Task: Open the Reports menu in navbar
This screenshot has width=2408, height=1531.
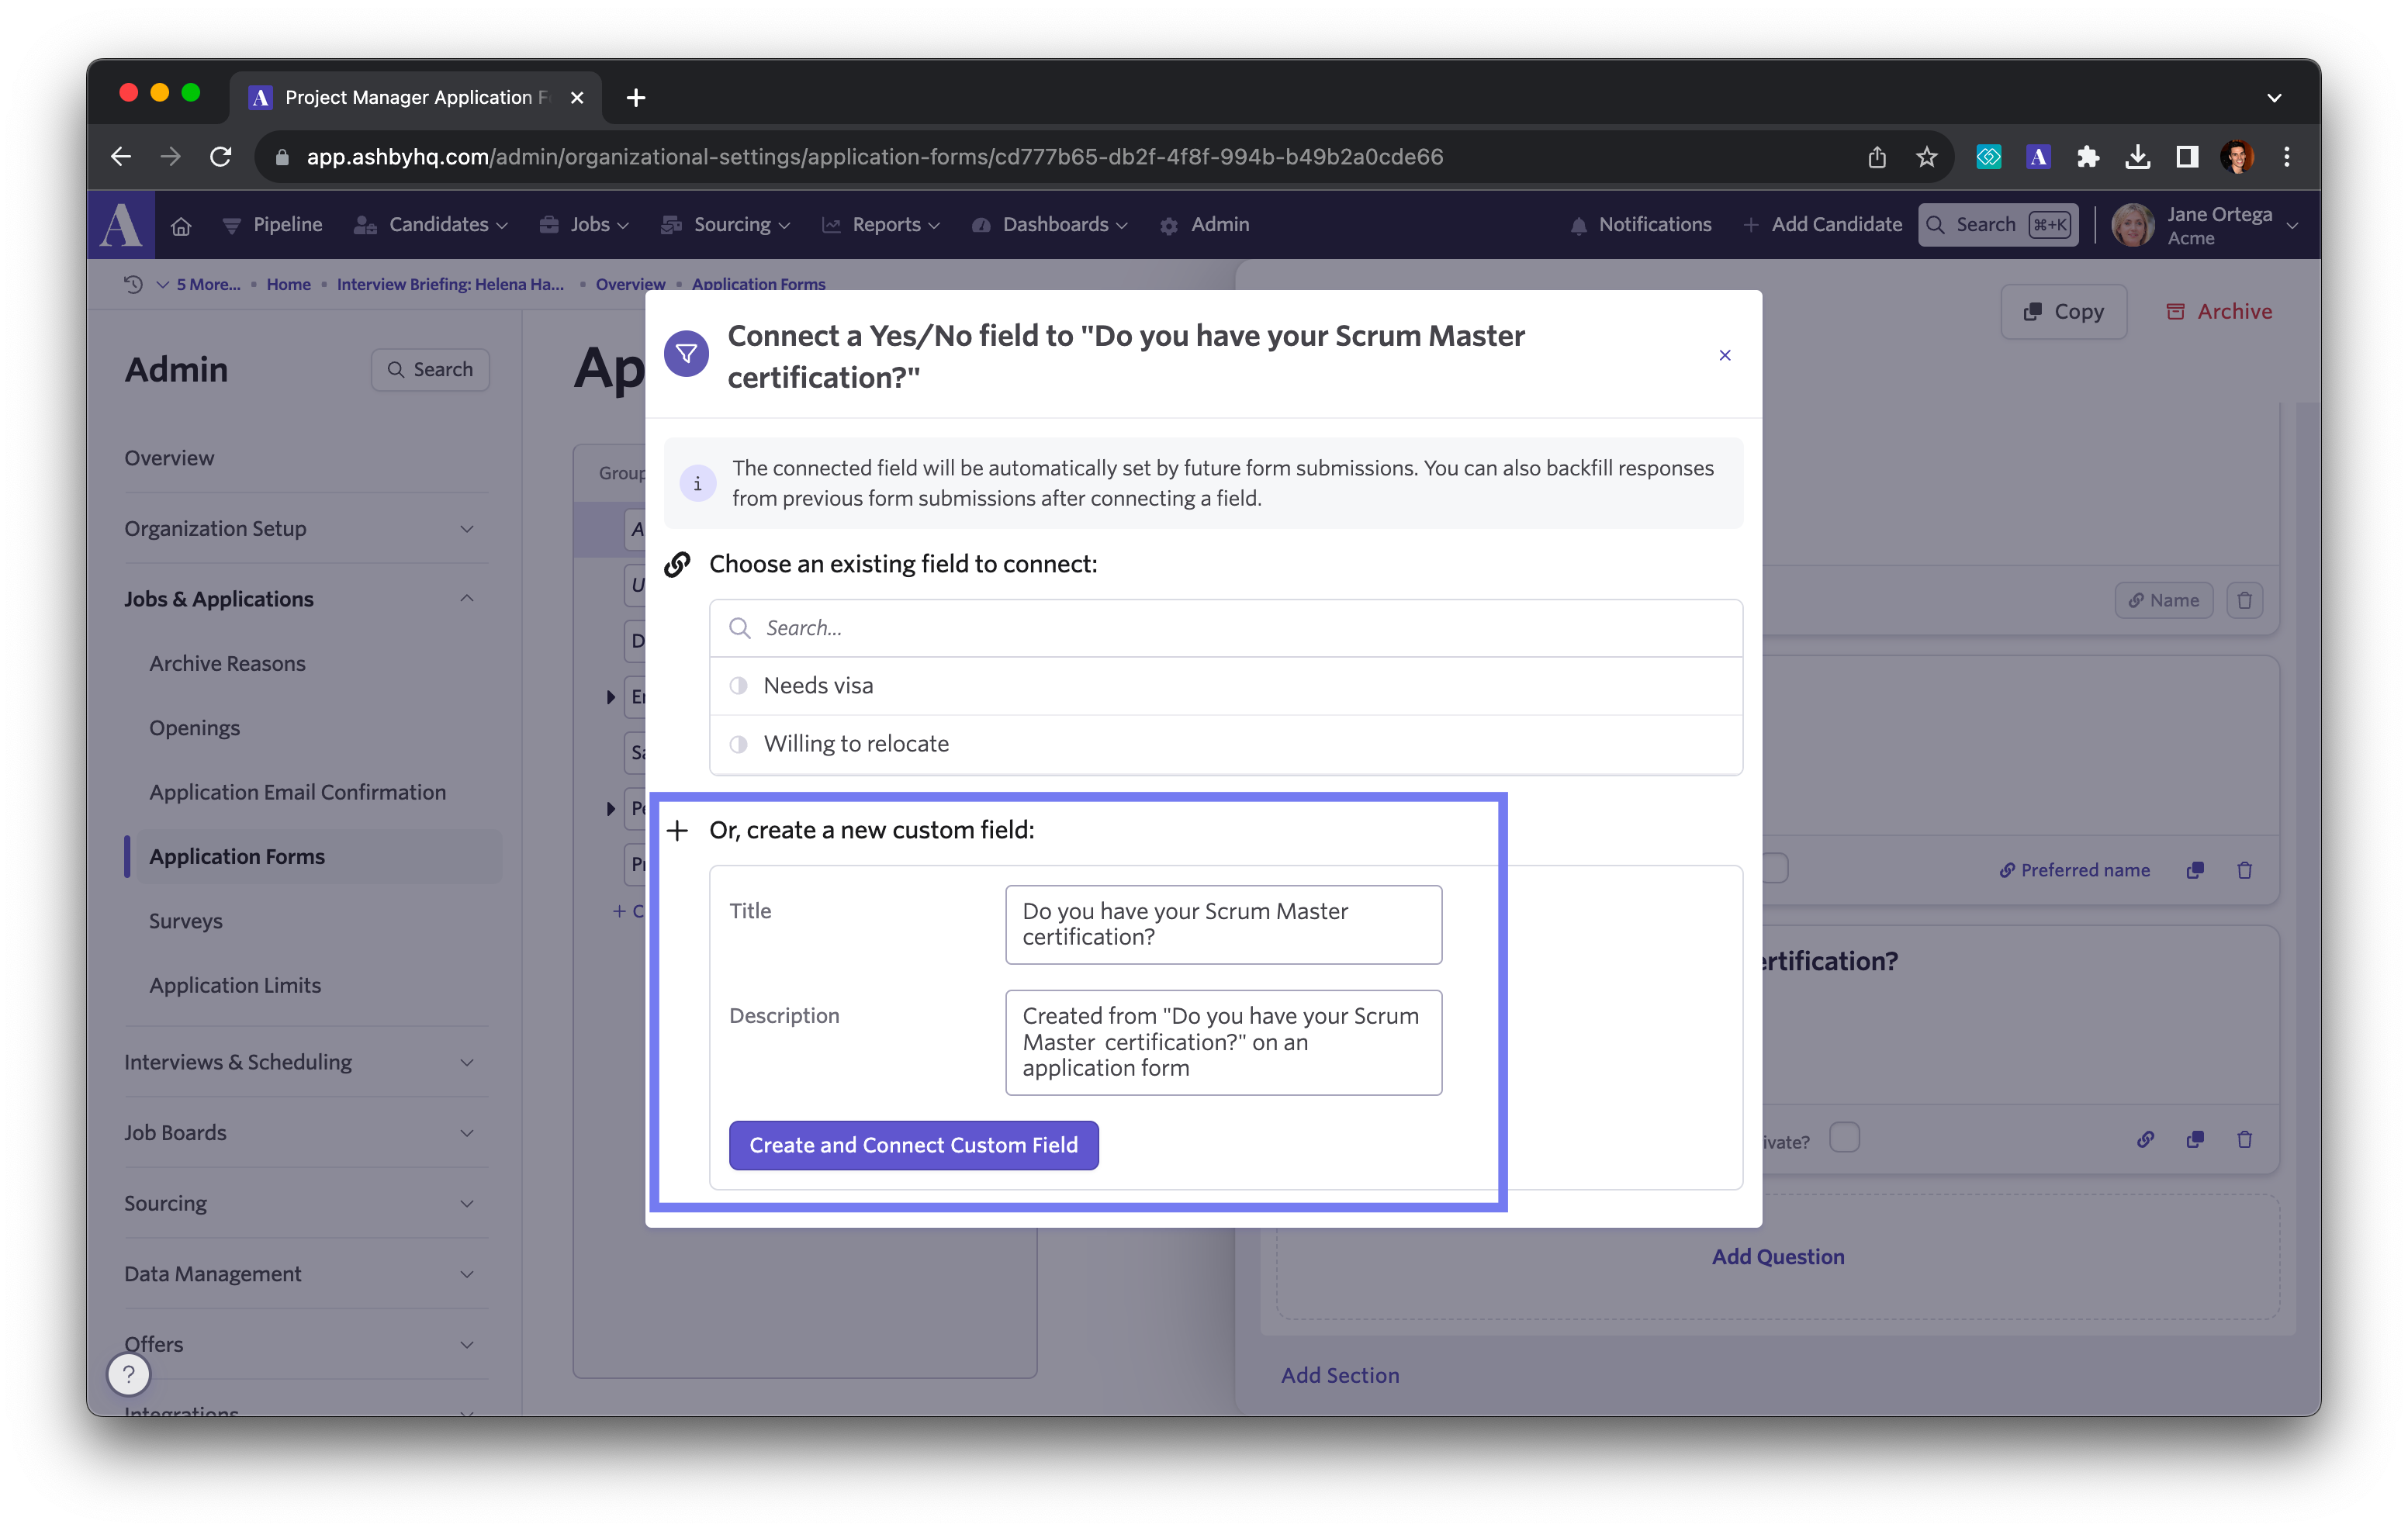Action: click(x=885, y=225)
